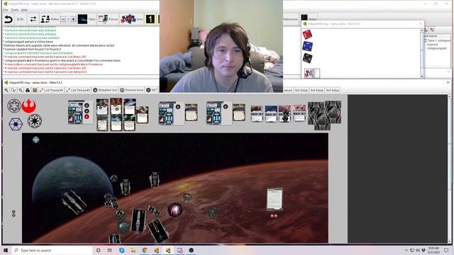
Task: Click the Retire players button
Action: [x=50, y=19]
